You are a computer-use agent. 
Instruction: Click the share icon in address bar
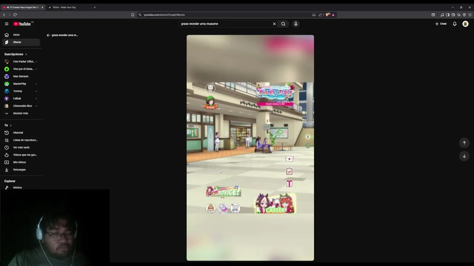(320, 15)
